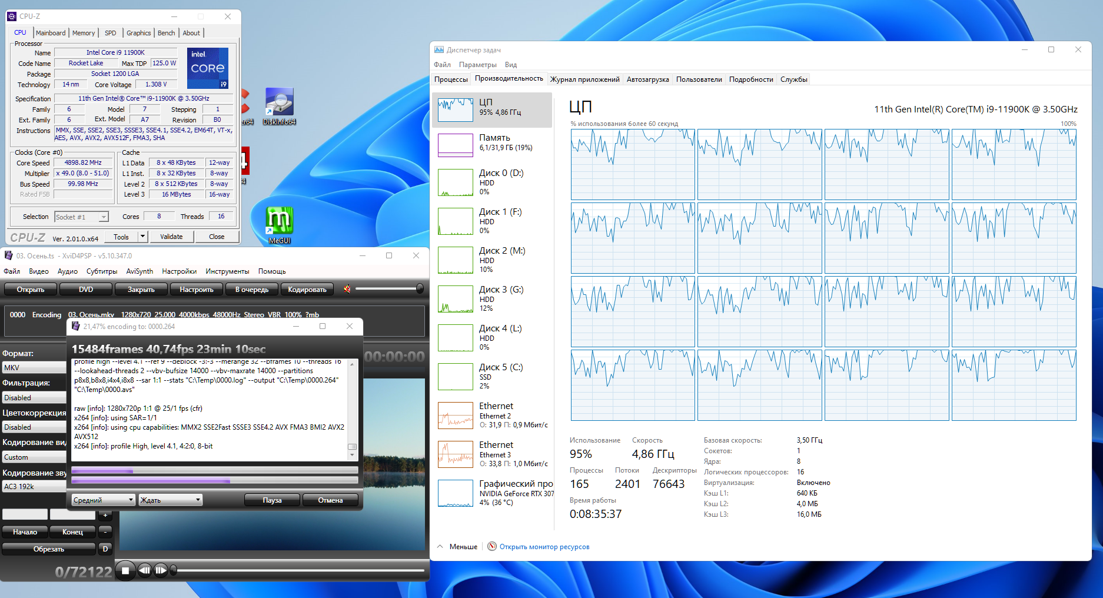This screenshot has width=1103, height=598.
Task: Click the Открыть монитор ресурсов link
Action: pos(544,547)
